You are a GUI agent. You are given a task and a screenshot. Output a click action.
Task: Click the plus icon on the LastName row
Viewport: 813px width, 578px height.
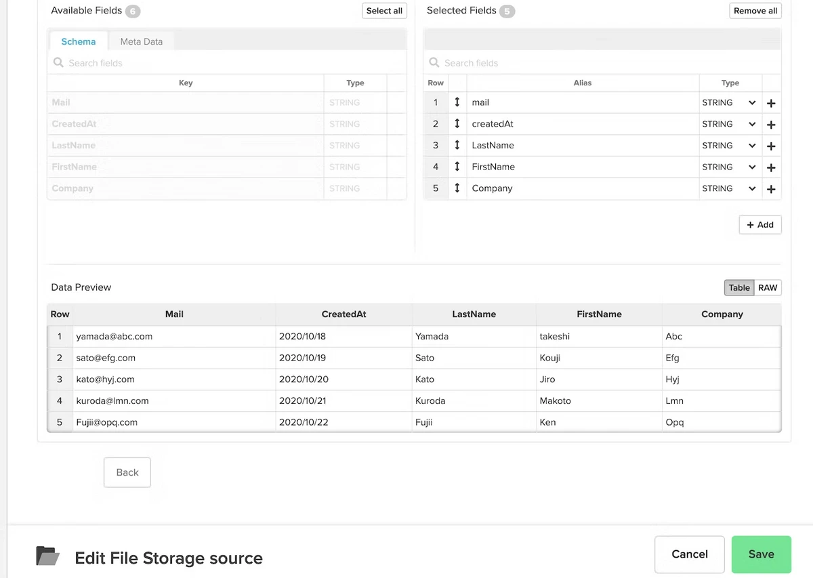(x=771, y=146)
